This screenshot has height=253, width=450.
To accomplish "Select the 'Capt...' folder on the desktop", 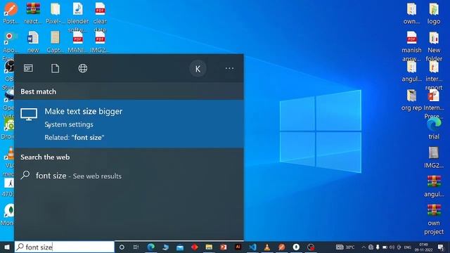I will (56, 42).
